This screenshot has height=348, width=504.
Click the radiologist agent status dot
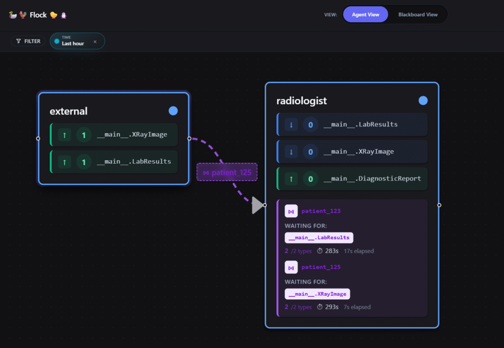click(x=423, y=100)
